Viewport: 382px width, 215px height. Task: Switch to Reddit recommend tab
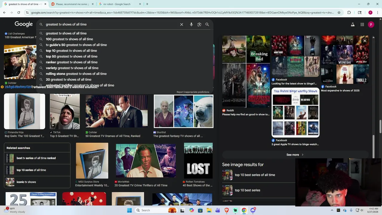(x=72, y=4)
